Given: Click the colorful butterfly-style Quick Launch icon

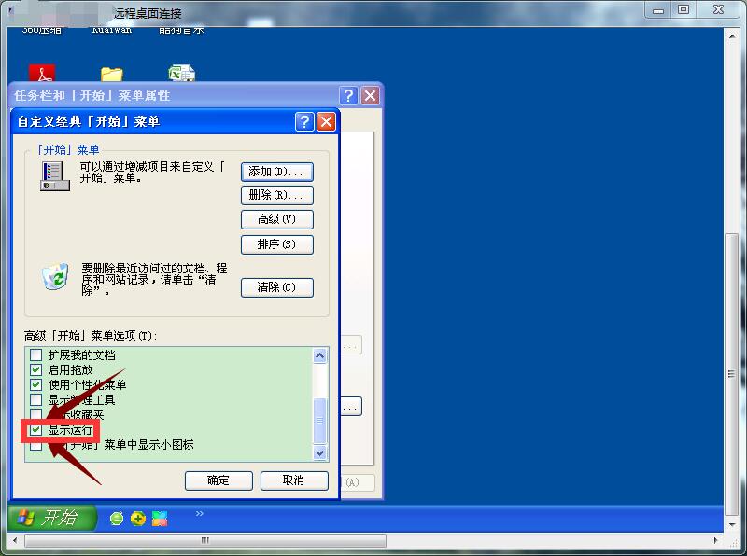Looking at the screenshot, I should coord(159,518).
